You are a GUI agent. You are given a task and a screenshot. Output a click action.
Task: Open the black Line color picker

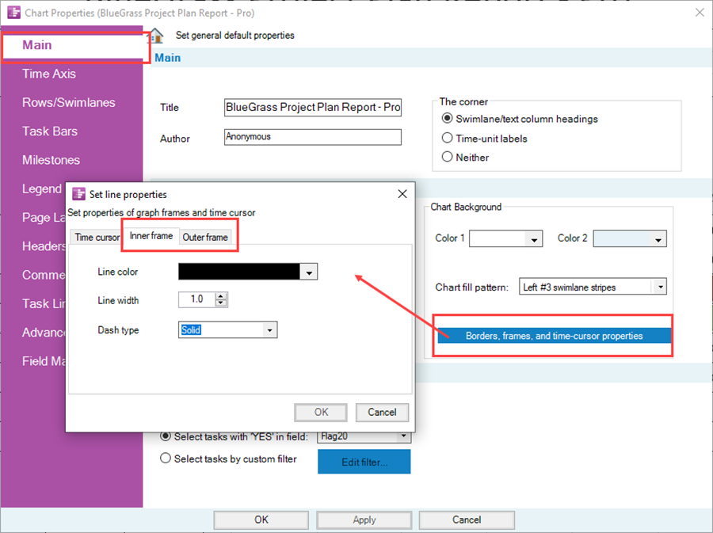click(x=308, y=271)
